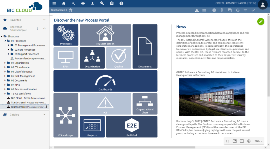Open the zoom 90% dropdown
This screenshot has width=270, height=149.
(x=259, y=141)
